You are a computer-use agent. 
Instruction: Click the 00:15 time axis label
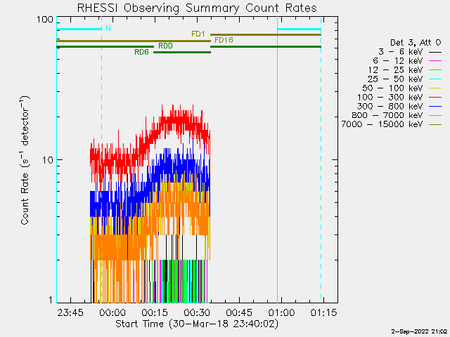pyautogui.click(x=155, y=312)
